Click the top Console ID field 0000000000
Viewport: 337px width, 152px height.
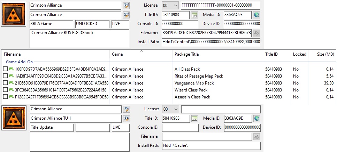(x=180, y=24)
